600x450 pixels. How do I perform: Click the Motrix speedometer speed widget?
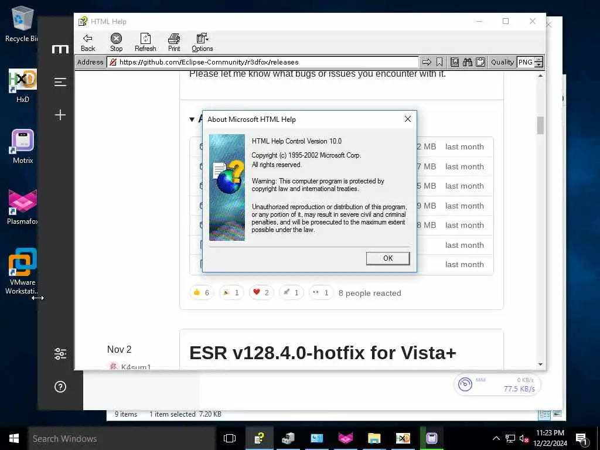497,384
